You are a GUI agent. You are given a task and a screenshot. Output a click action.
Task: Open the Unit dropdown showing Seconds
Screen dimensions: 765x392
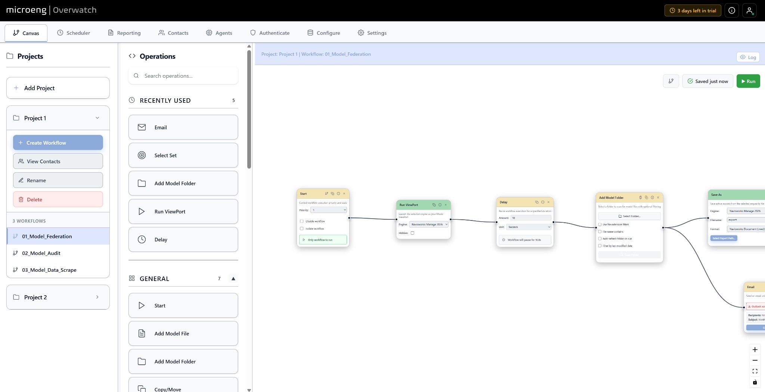click(x=529, y=227)
